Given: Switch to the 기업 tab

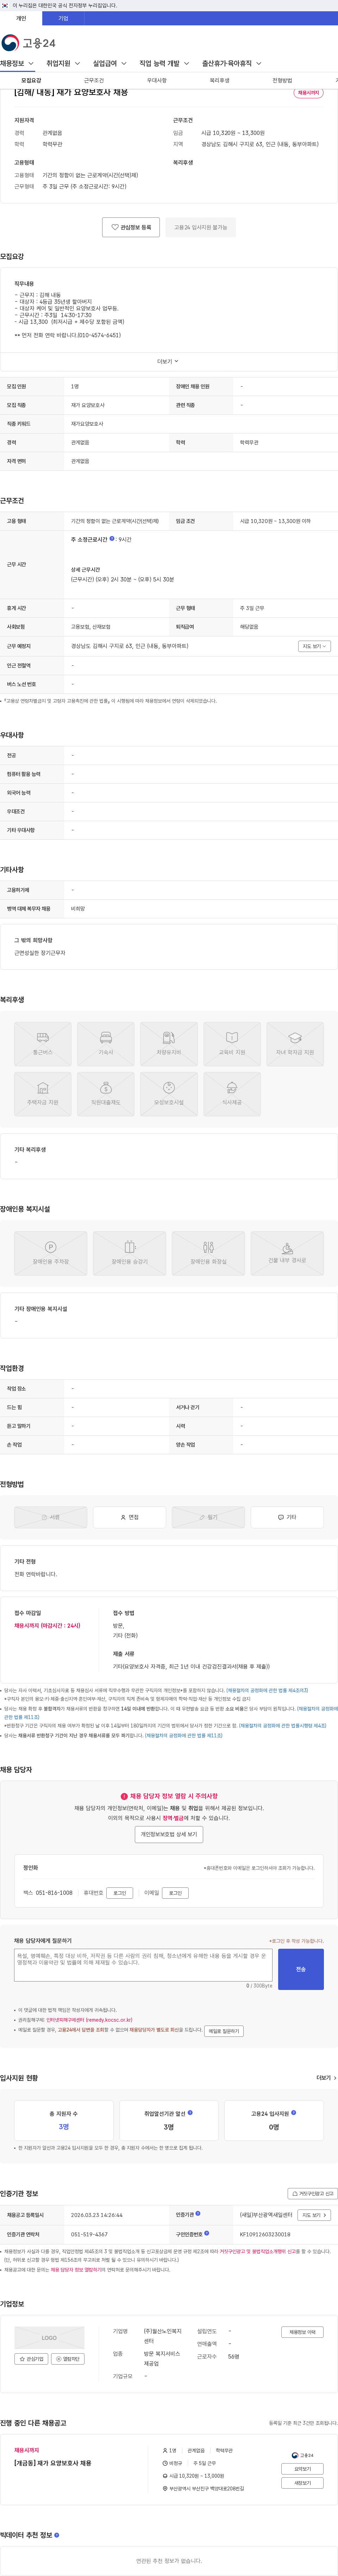Looking at the screenshot, I should [x=63, y=18].
